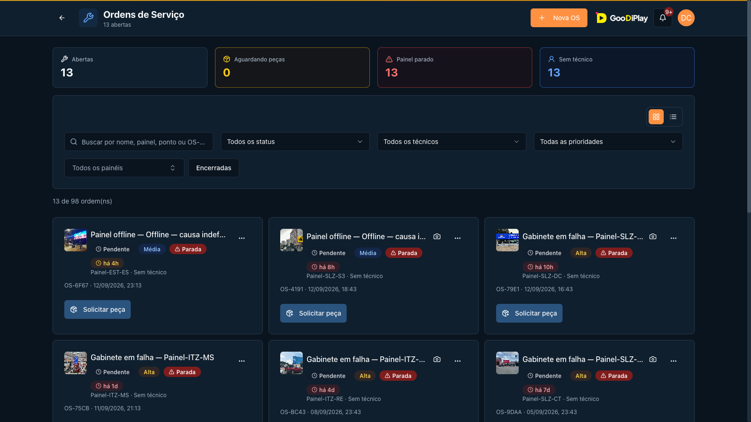Select the Sem técnico summary card
751x422 pixels.
tap(617, 68)
